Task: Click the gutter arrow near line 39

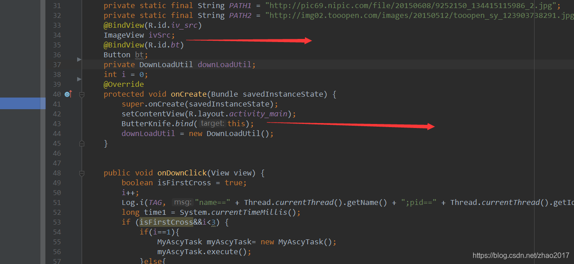Action: pos(79,79)
